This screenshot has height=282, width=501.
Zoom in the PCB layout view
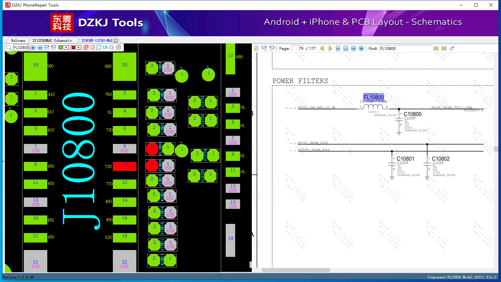(33, 48)
